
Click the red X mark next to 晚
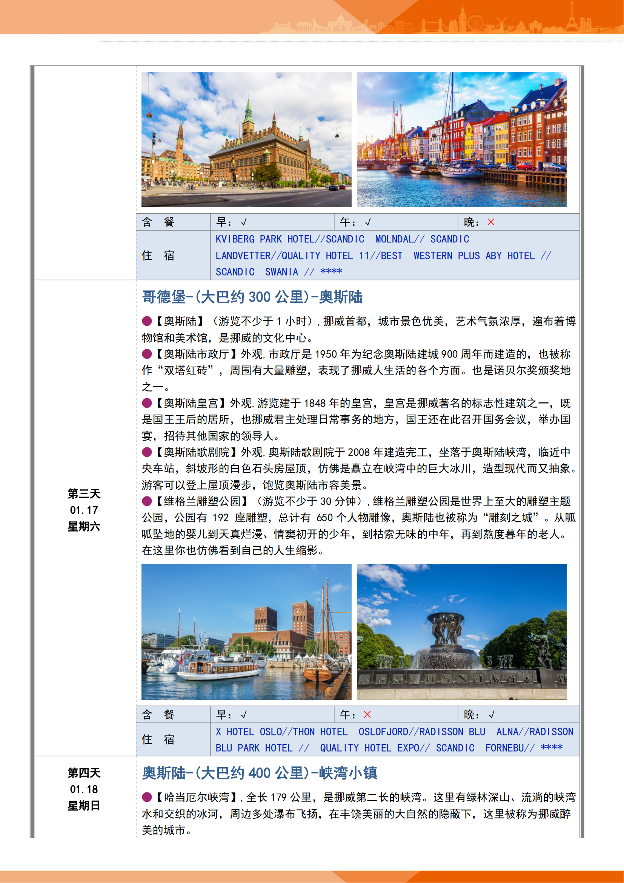[491, 222]
